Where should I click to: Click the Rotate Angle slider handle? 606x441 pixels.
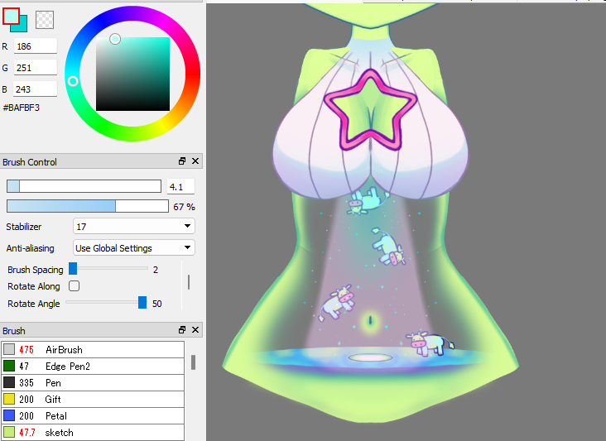pyautogui.click(x=142, y=302)
